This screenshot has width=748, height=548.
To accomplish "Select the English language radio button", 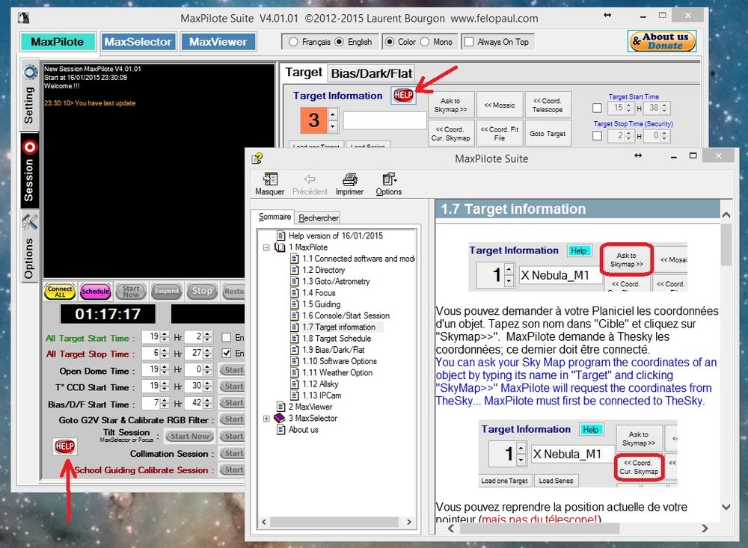I will pyautogui.click(x=339, y=42).
